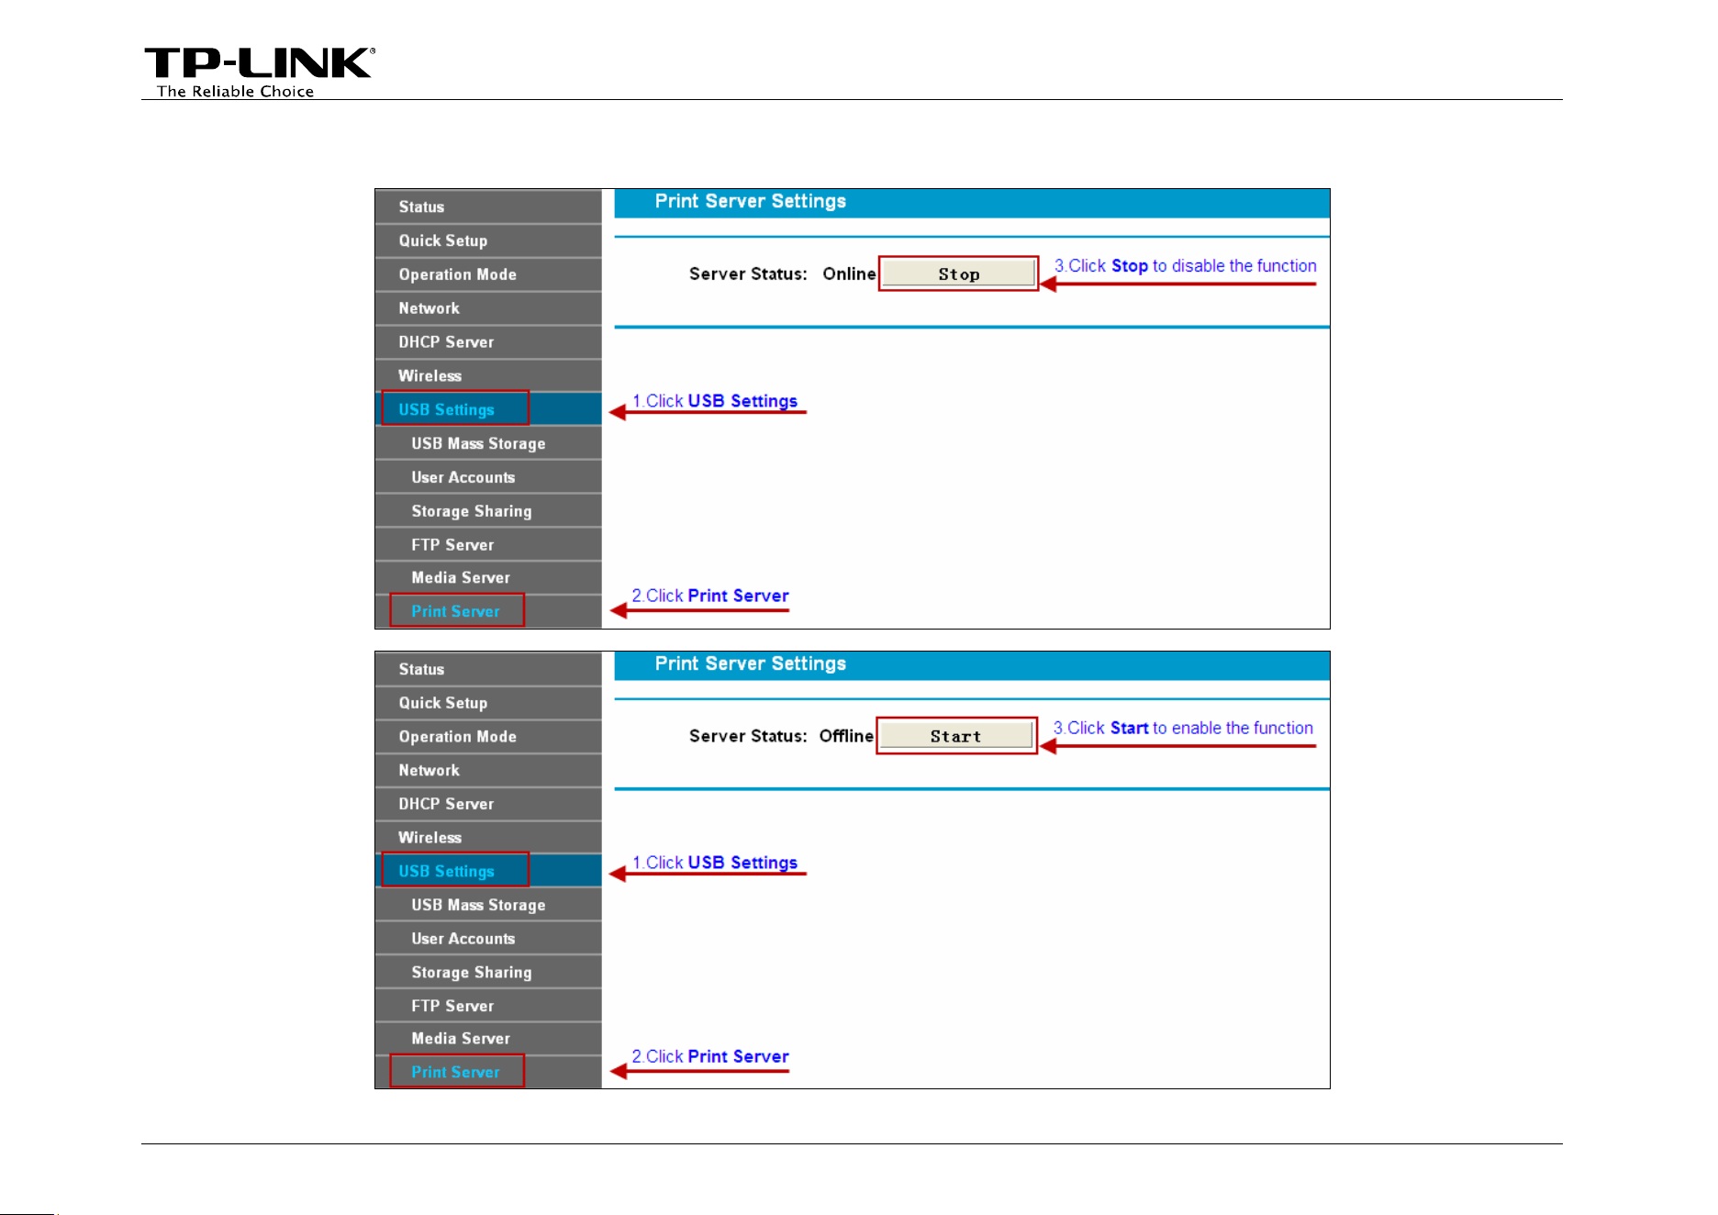Expand USB Settings in the upper sidebar

click(488, 409)
